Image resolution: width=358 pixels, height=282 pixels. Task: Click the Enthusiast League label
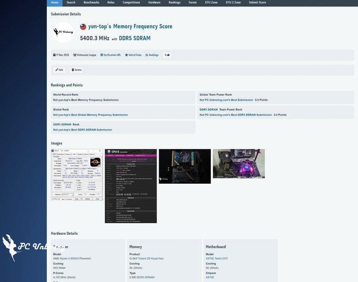pos(87,55)
